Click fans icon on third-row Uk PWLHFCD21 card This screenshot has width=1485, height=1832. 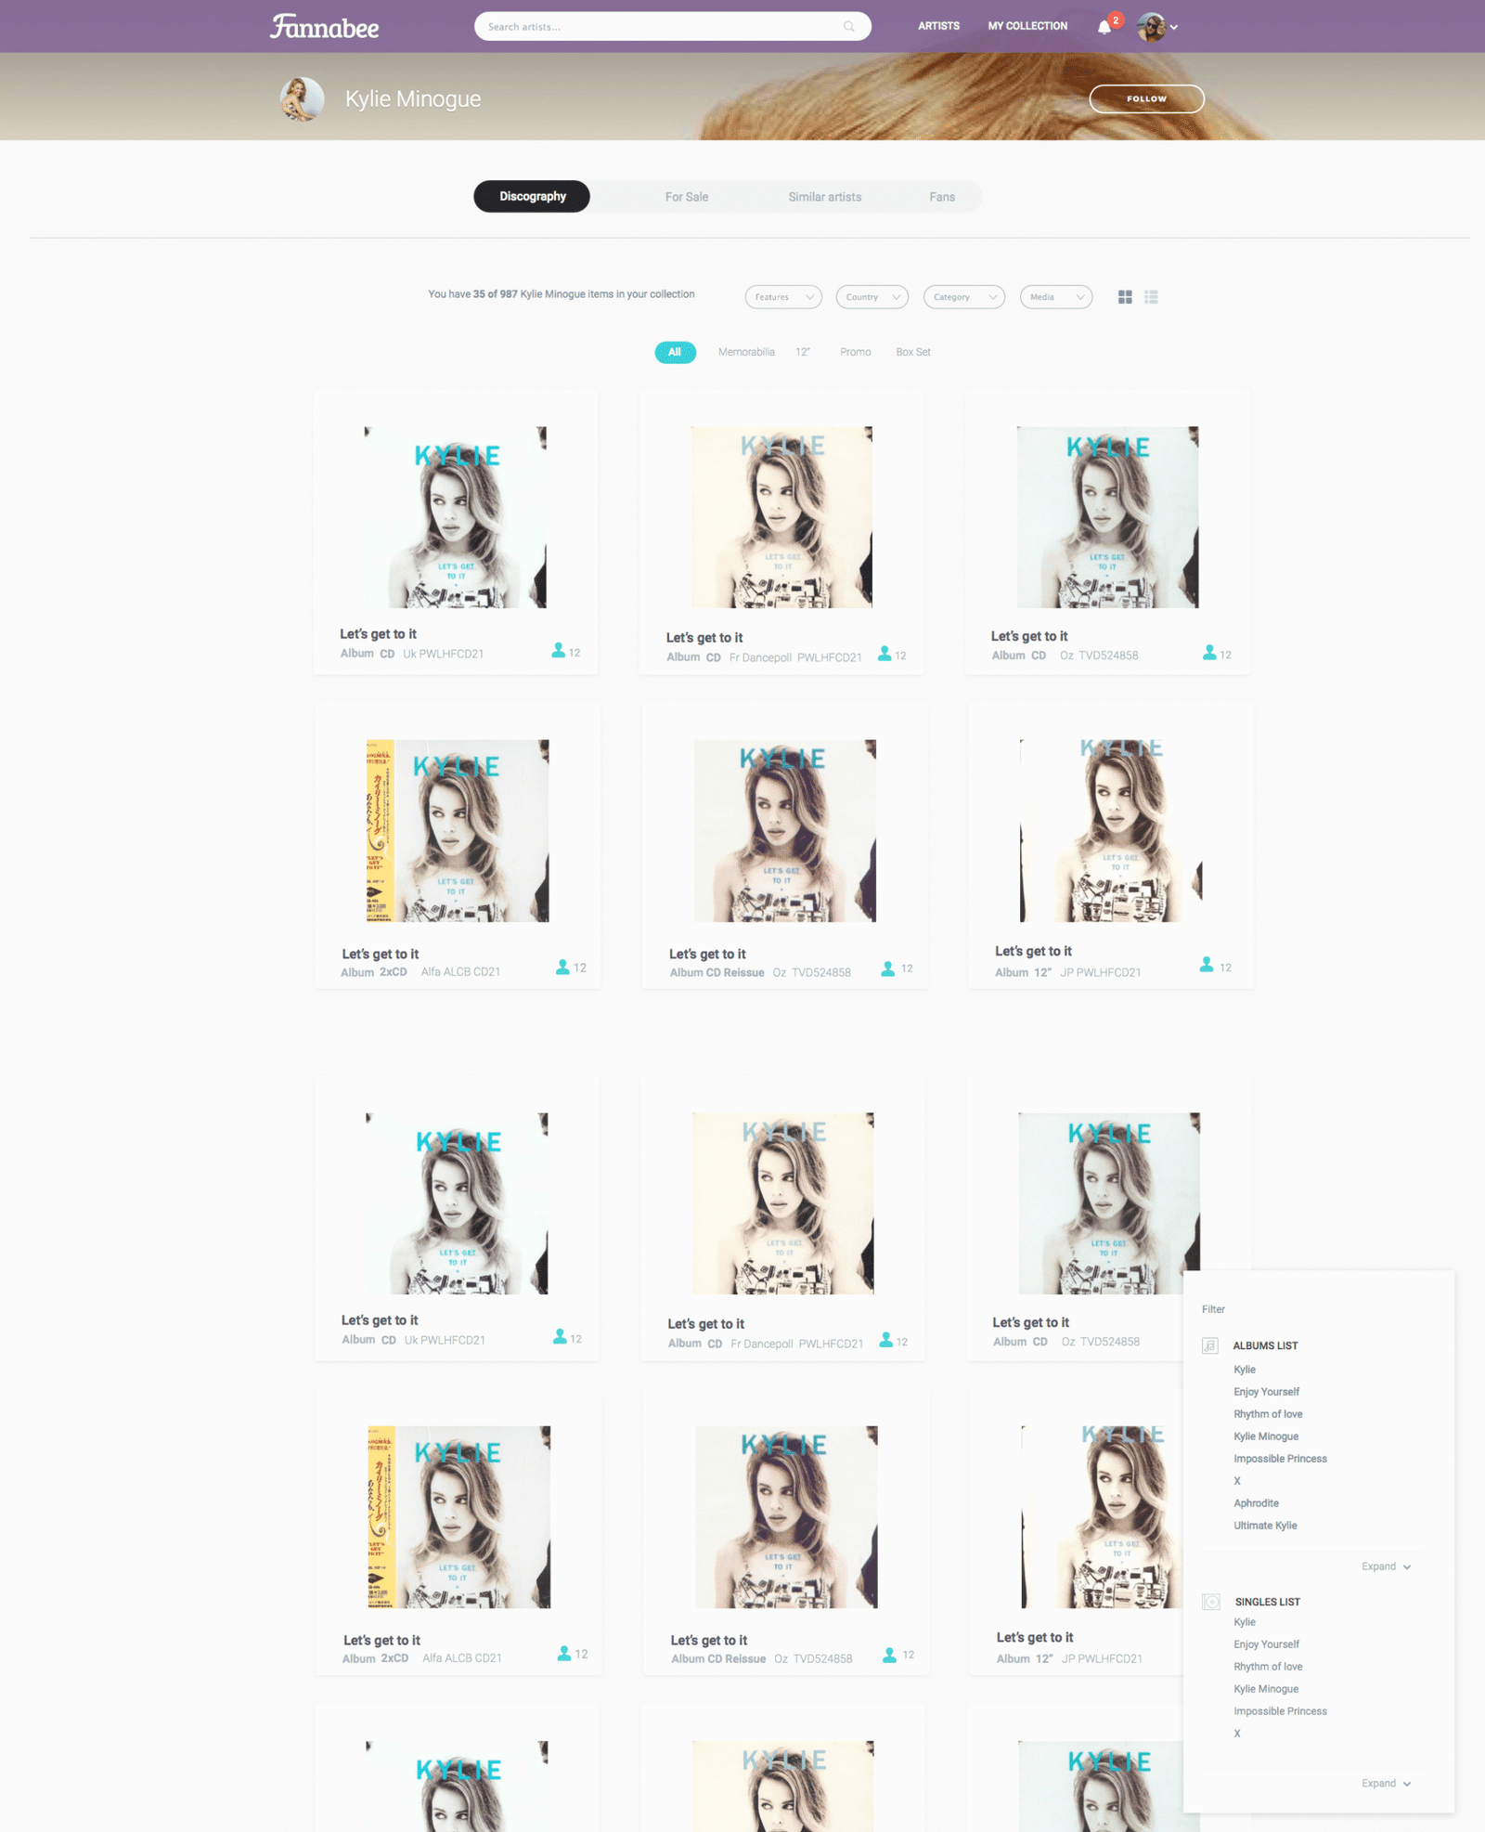pos(560,1337)
